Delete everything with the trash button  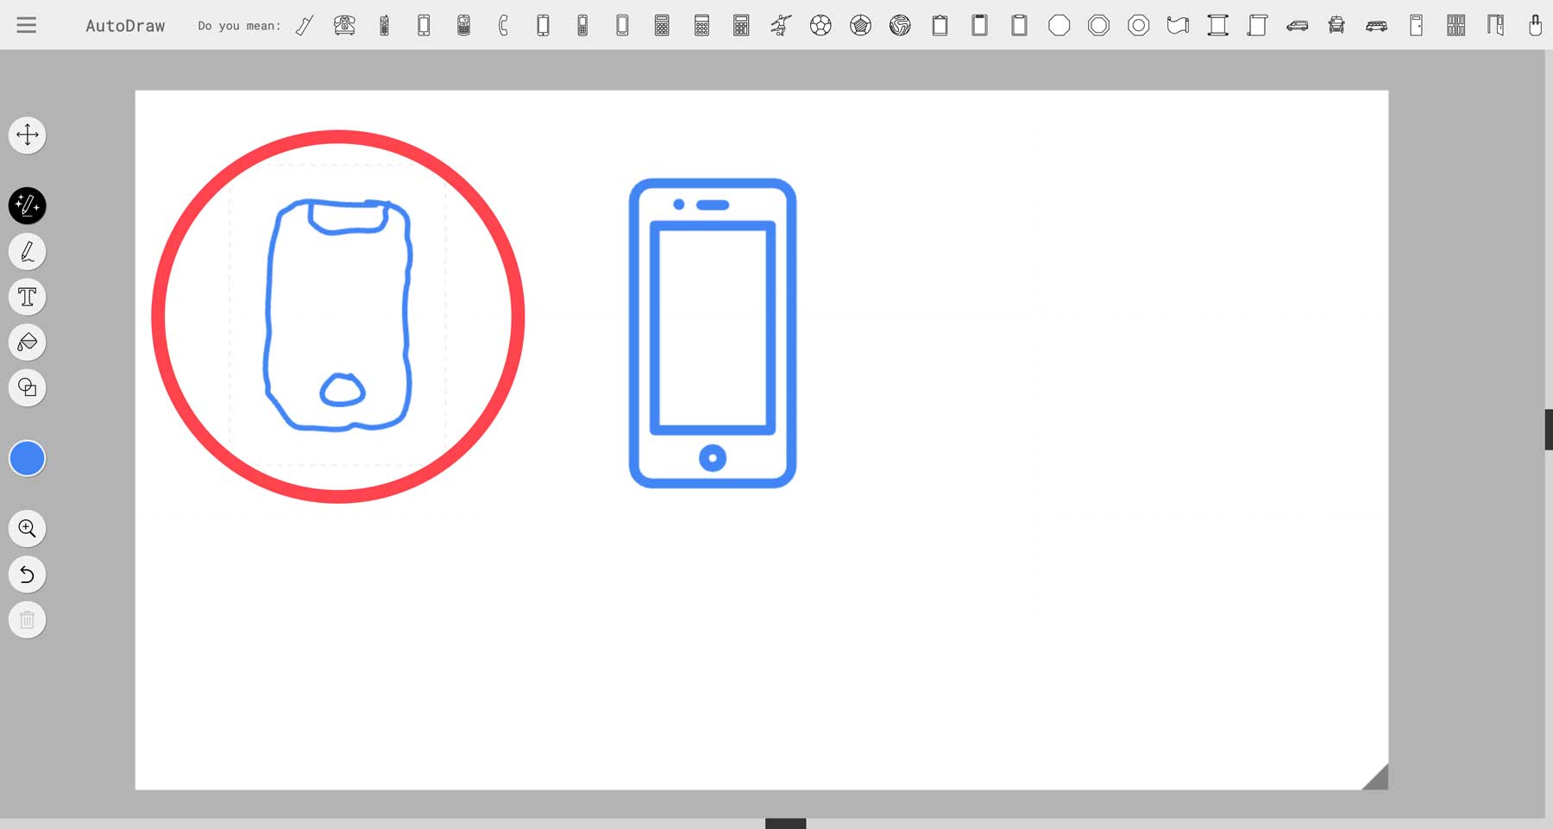(27, 619)
